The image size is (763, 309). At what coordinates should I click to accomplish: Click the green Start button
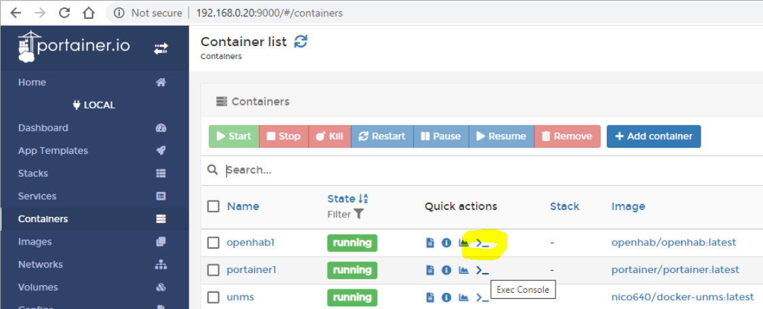(x=234, y=136)
